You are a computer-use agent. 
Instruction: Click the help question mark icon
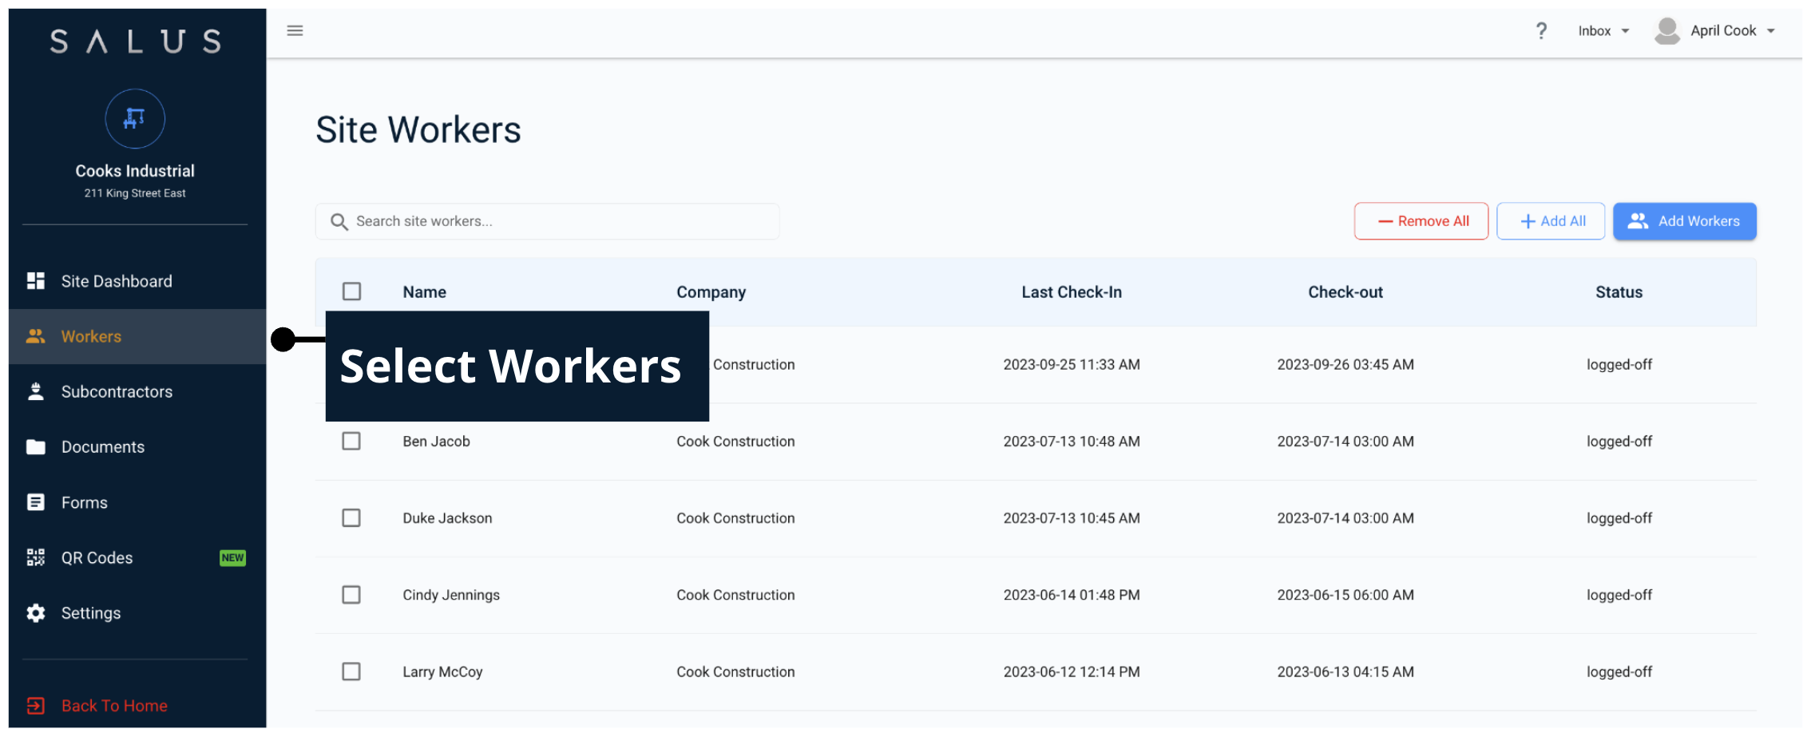pyautogui.click(x=1541, y=30)
